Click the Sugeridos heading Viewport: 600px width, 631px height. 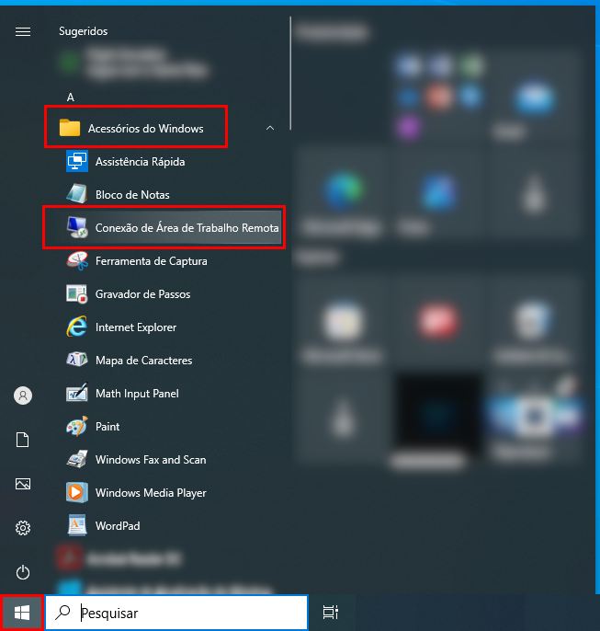(x=84, y=31)
